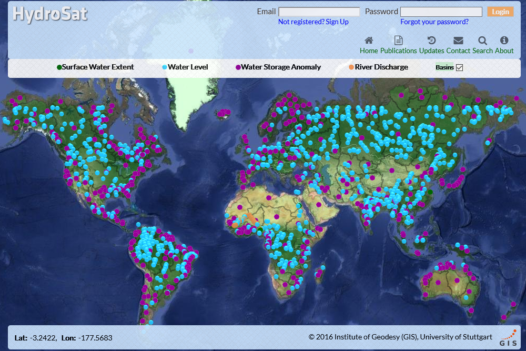Image resolution: width=526 pixels, height=351 pixels.
Task: Click the HydroSat logo
Action: 50,14
